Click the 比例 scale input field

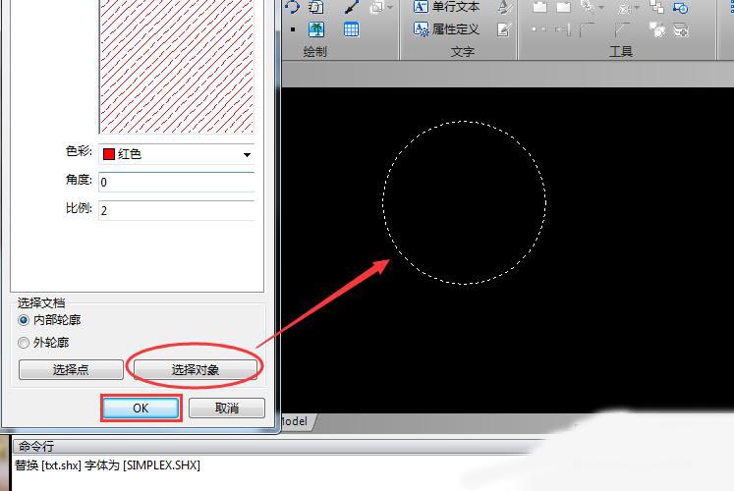(x=177, y=210)
